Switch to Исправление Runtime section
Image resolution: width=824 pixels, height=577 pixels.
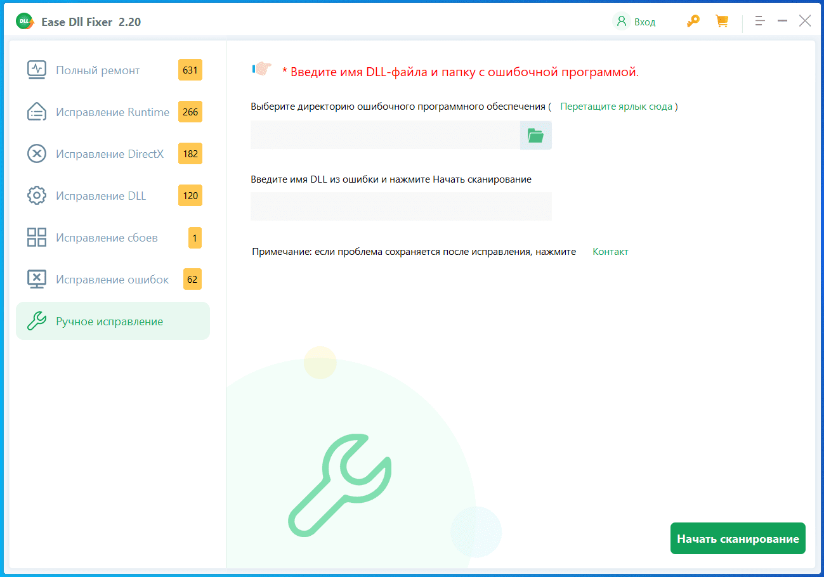113,112
